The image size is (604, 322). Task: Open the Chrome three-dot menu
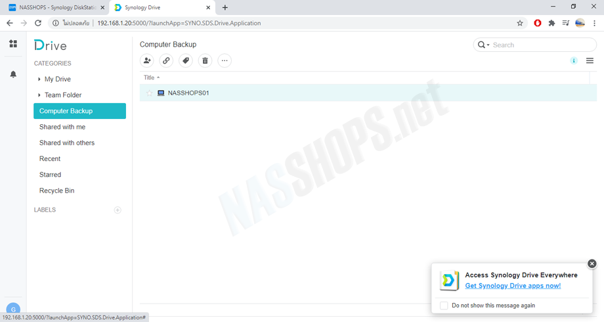point(594,23)
